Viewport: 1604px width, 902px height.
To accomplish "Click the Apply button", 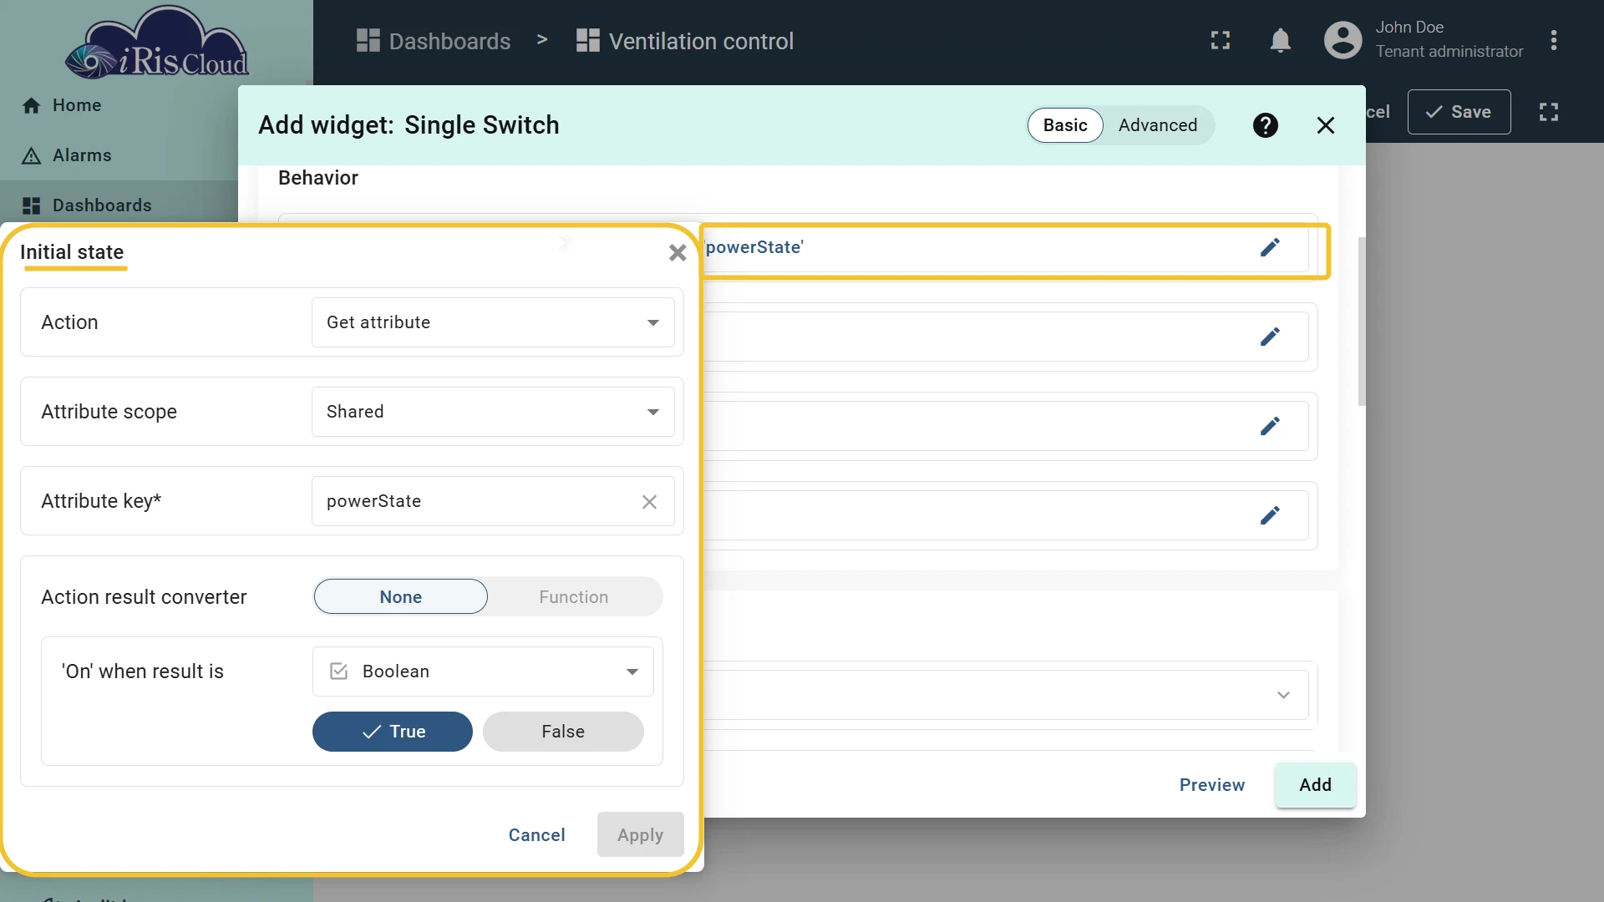I will point(640,835).
